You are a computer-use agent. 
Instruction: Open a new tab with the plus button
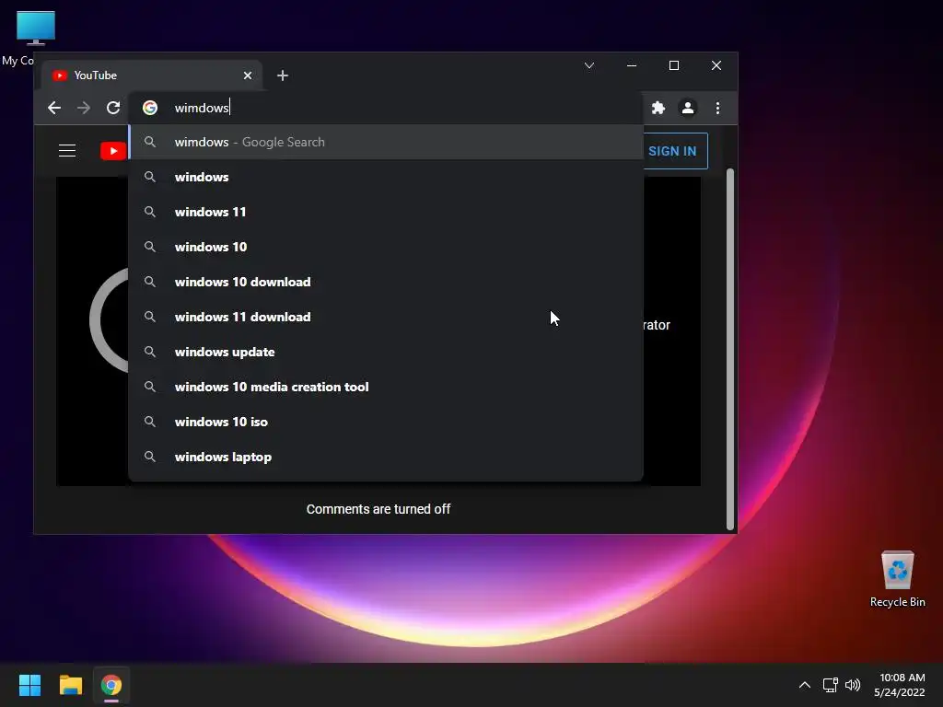click(x=283, y=75)
